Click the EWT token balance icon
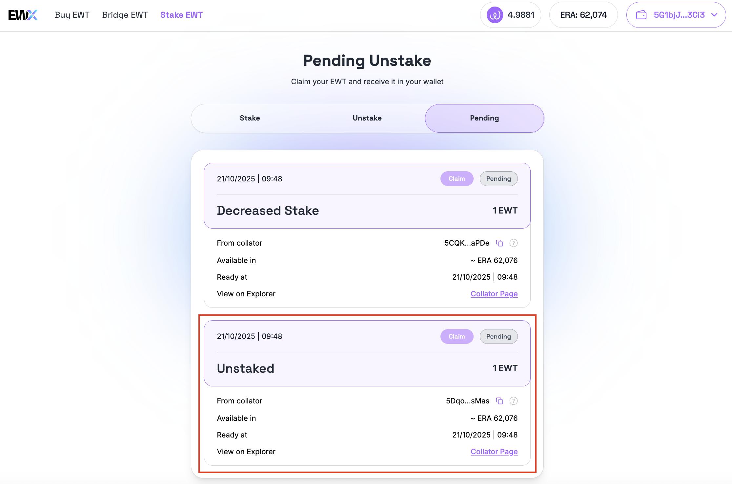The image size is (732, 484). click(x=495, y=15)
